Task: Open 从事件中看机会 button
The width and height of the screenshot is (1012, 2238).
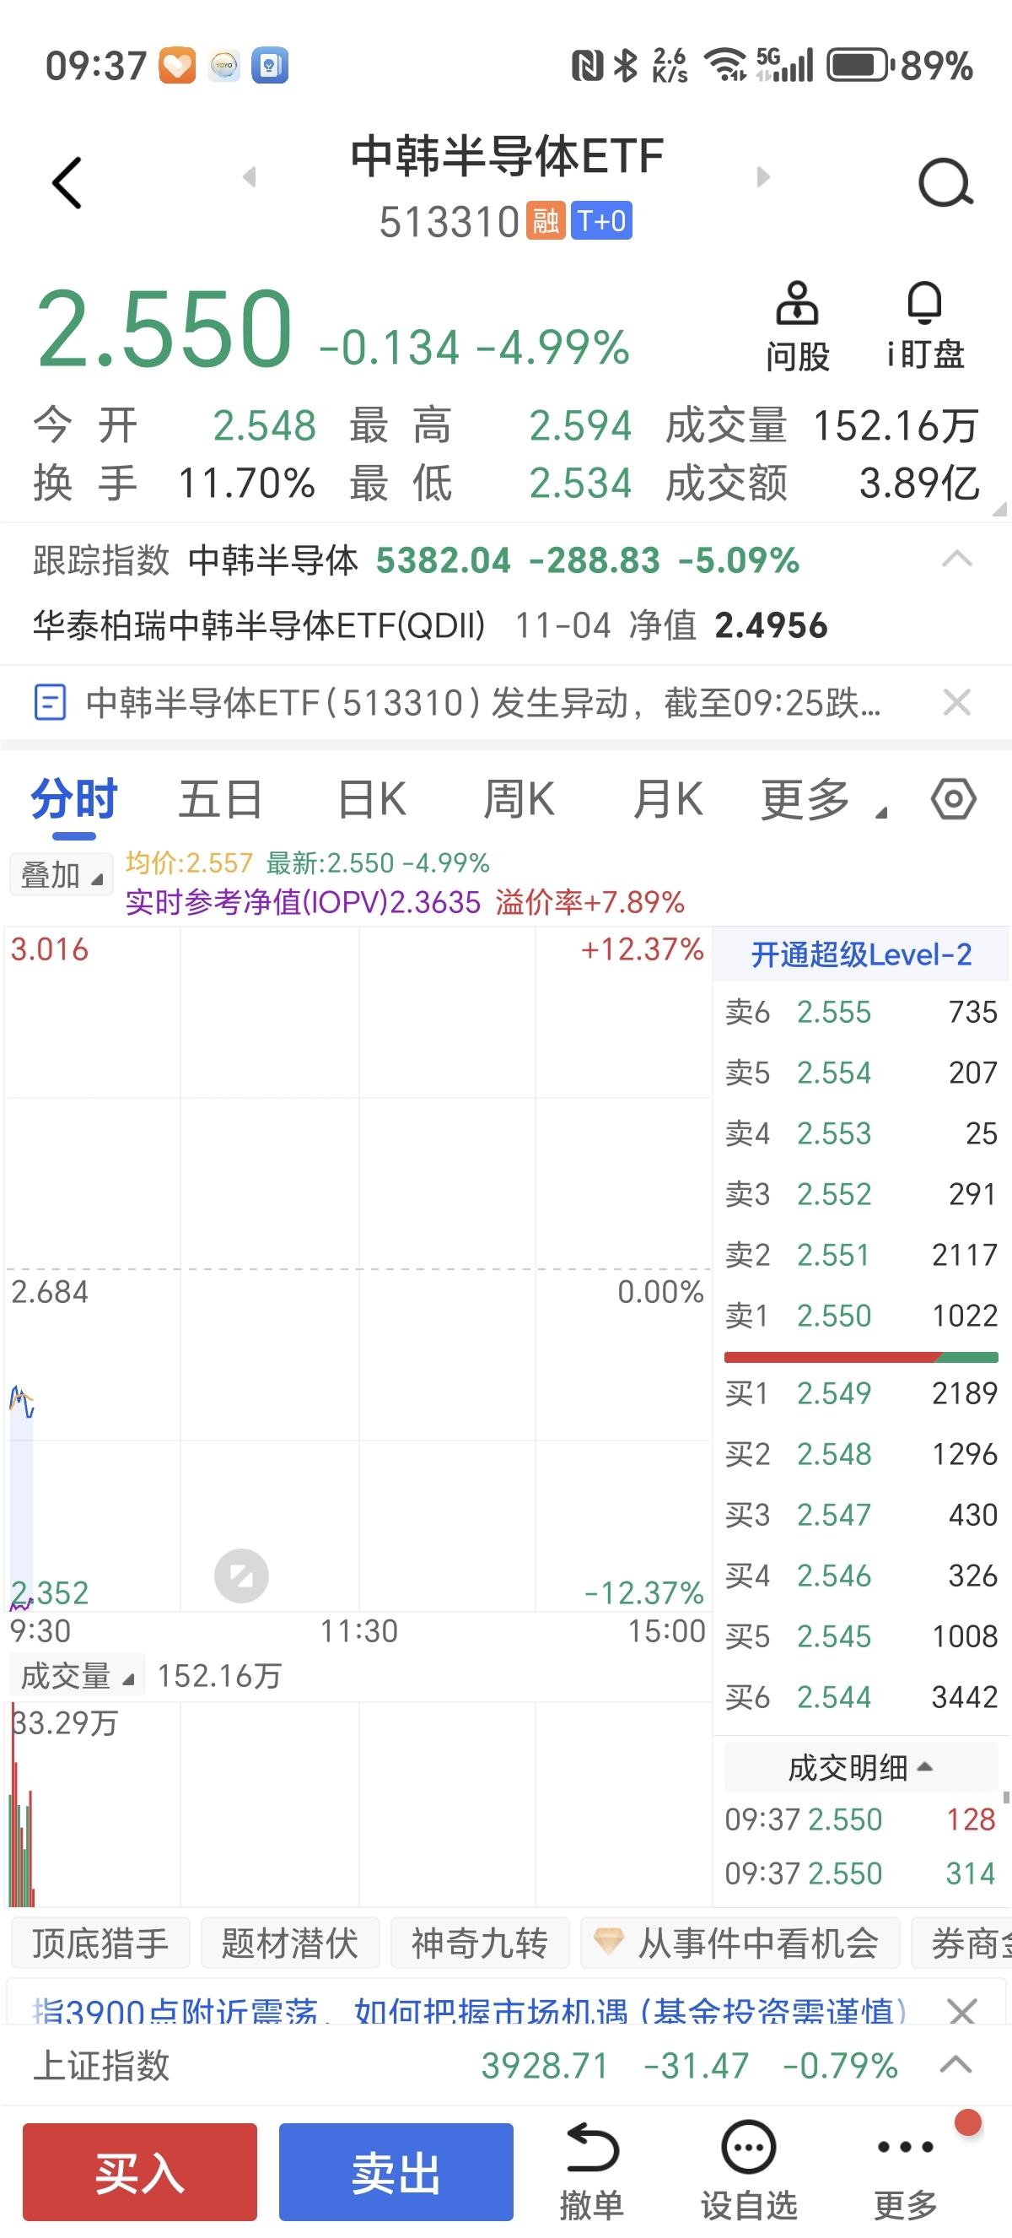Action: (740, 1943)
